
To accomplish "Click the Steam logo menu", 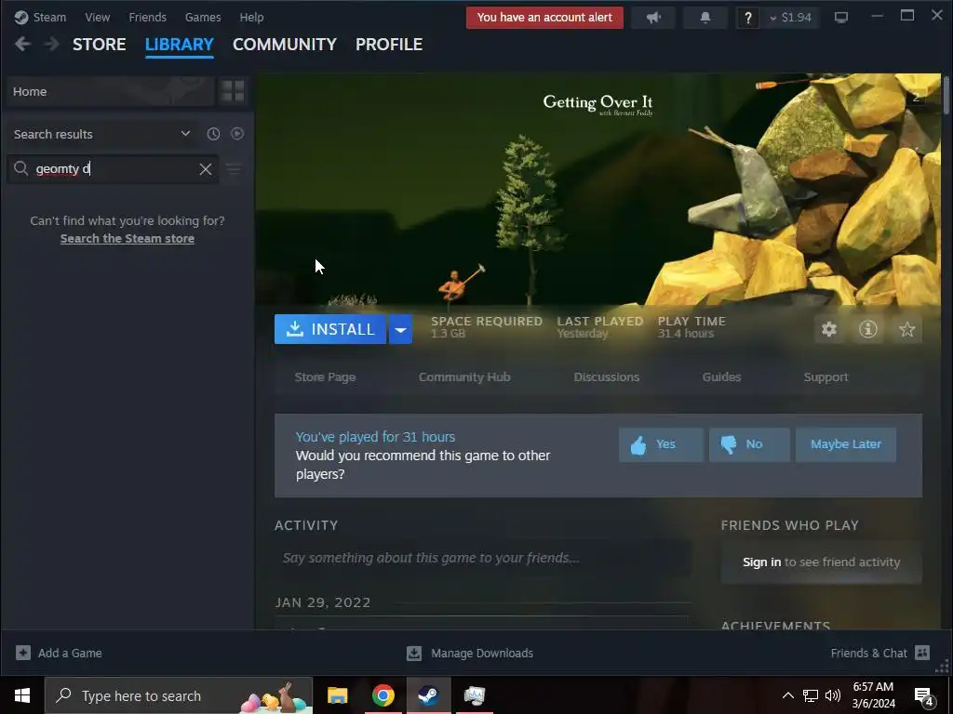I will tap(40, 17).
